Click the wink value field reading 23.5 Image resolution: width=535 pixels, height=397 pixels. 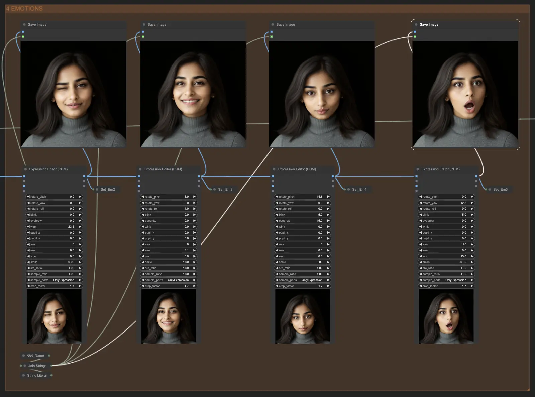(x=54, y=227)
